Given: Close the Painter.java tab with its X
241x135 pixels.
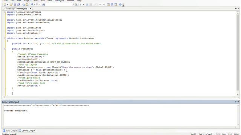Looking at the screenshot, I should 31,9.
